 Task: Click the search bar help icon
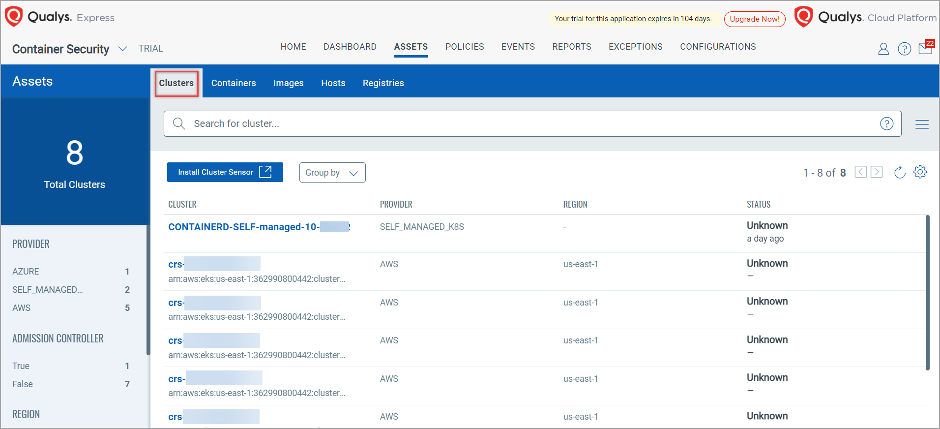tap(886, 123)
